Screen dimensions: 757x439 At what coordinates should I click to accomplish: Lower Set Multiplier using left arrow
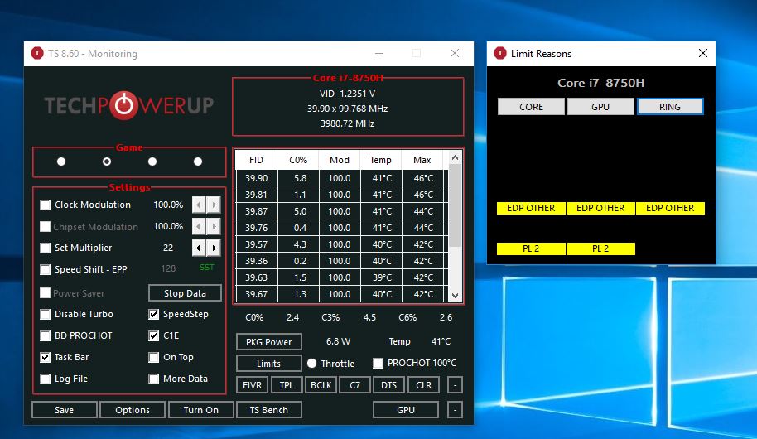pos(199,248)
